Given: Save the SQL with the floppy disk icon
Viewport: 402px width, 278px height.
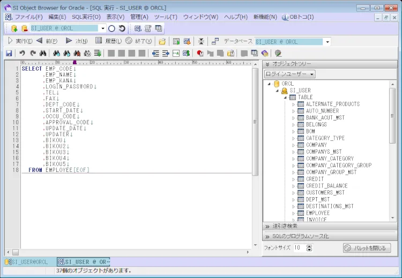Looking at the screenshot, I should (x=9, y=53).
